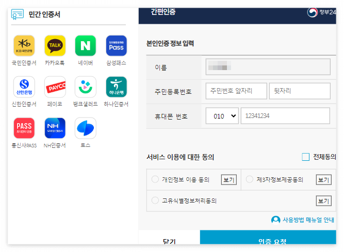Open the 010 phone prefix dropdown
Image resolution: width=344 pixels, height=252 pixels.
click(222, 116)
